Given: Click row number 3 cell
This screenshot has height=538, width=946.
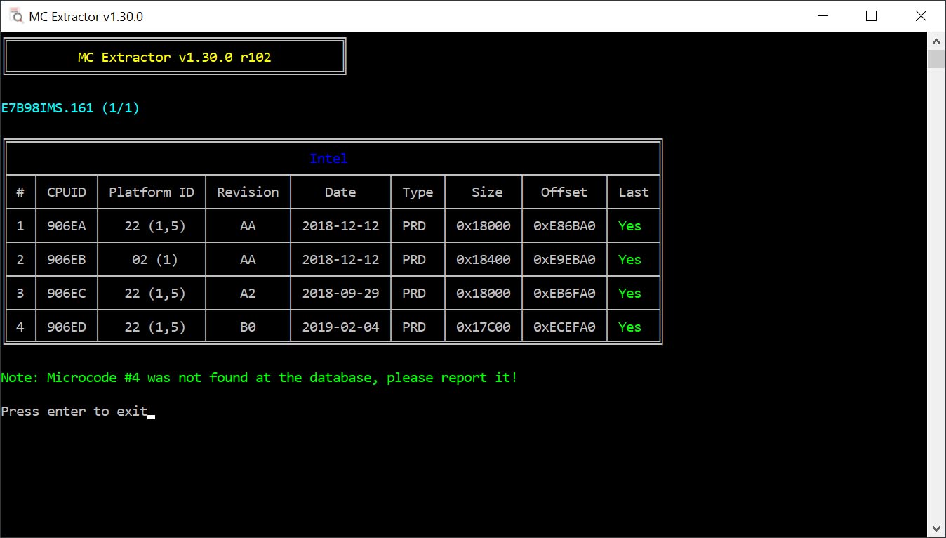Looking at the screenshot, I should pyautogui.click(x=20, y=293).
